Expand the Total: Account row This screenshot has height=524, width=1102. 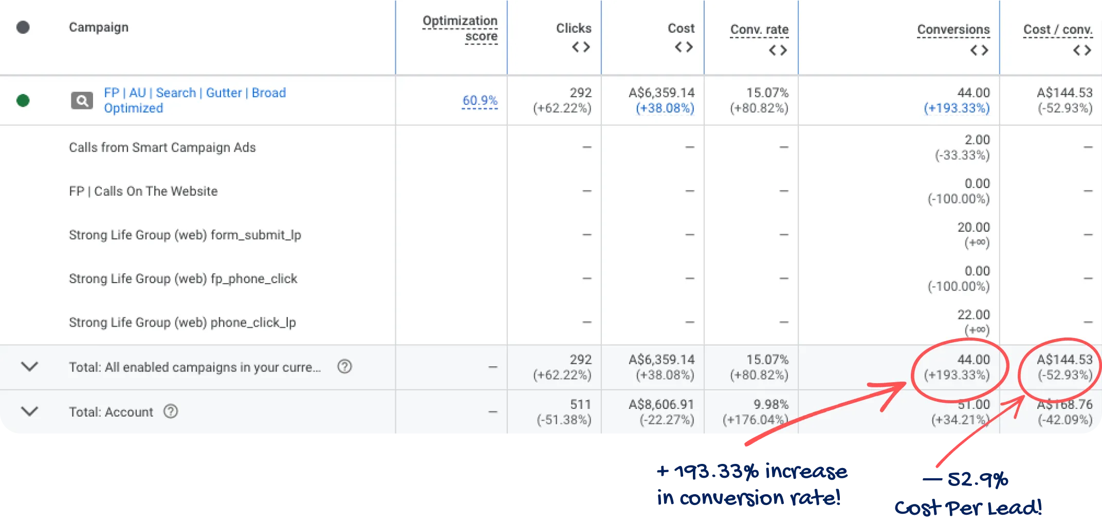tap(30, 411)
